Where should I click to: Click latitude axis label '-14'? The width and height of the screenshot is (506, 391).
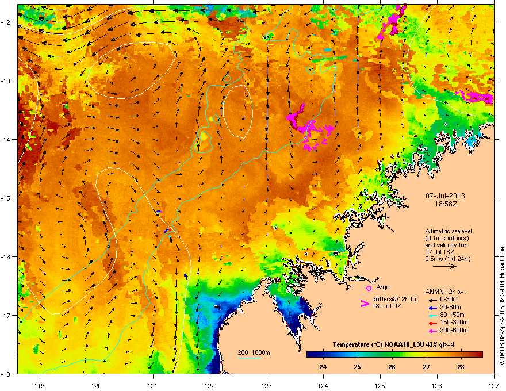click(6, 139)
